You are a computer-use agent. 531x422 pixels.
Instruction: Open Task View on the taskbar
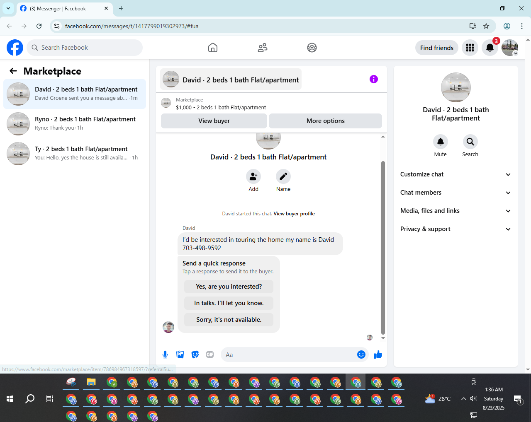(x=50, y=399)
